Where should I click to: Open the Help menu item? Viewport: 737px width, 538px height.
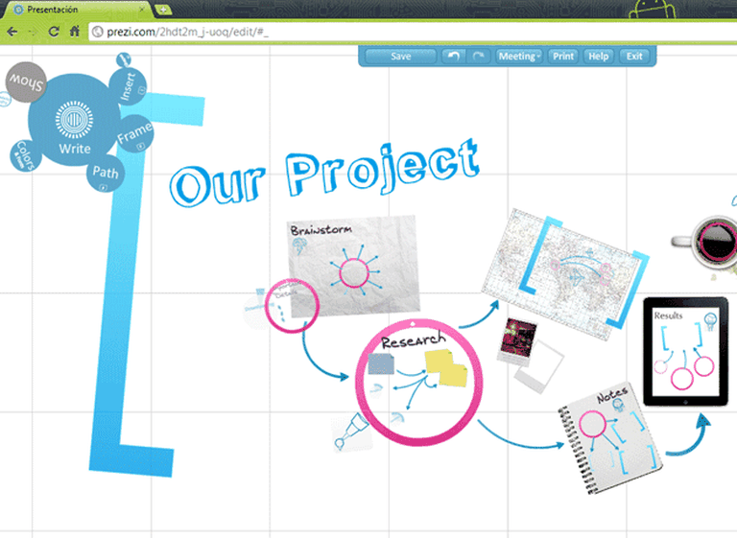[x=598, y=57]
